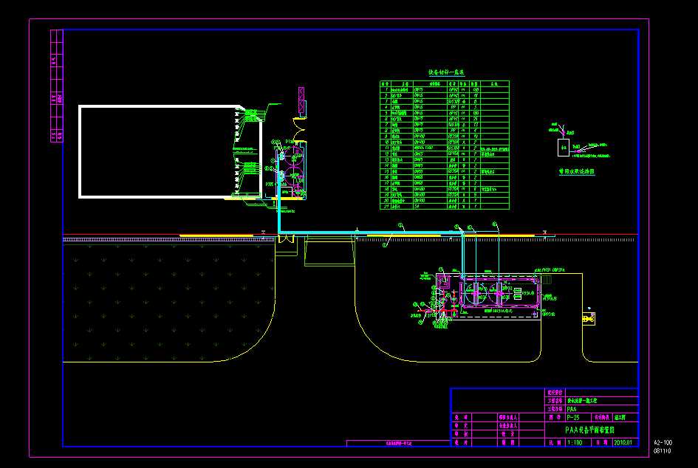Viewport: 698px width, 468px height.
Task: Click the equipment materials table title
Action: pyautogui.click(x=446, y=72)
